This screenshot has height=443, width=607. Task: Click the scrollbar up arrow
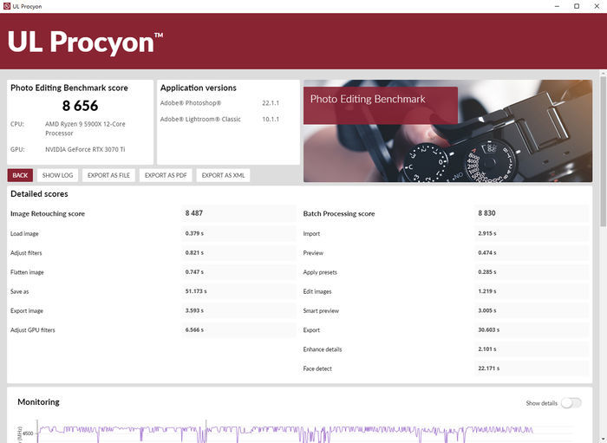coord(604,73)
